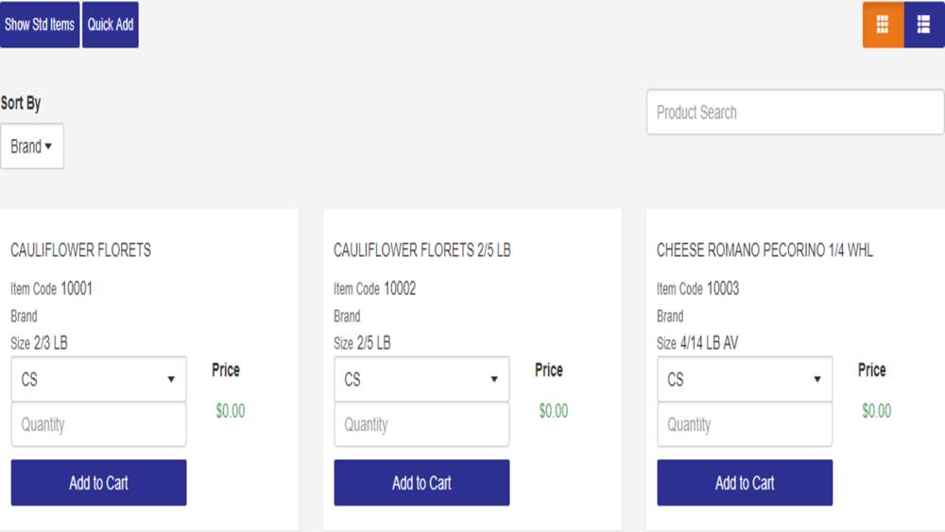The height and width of the screenshot is (532, 945).
Task: Open CHEESE ROMANO PECORINO 1/4 WHL title
Action: (x=765, y=250)
